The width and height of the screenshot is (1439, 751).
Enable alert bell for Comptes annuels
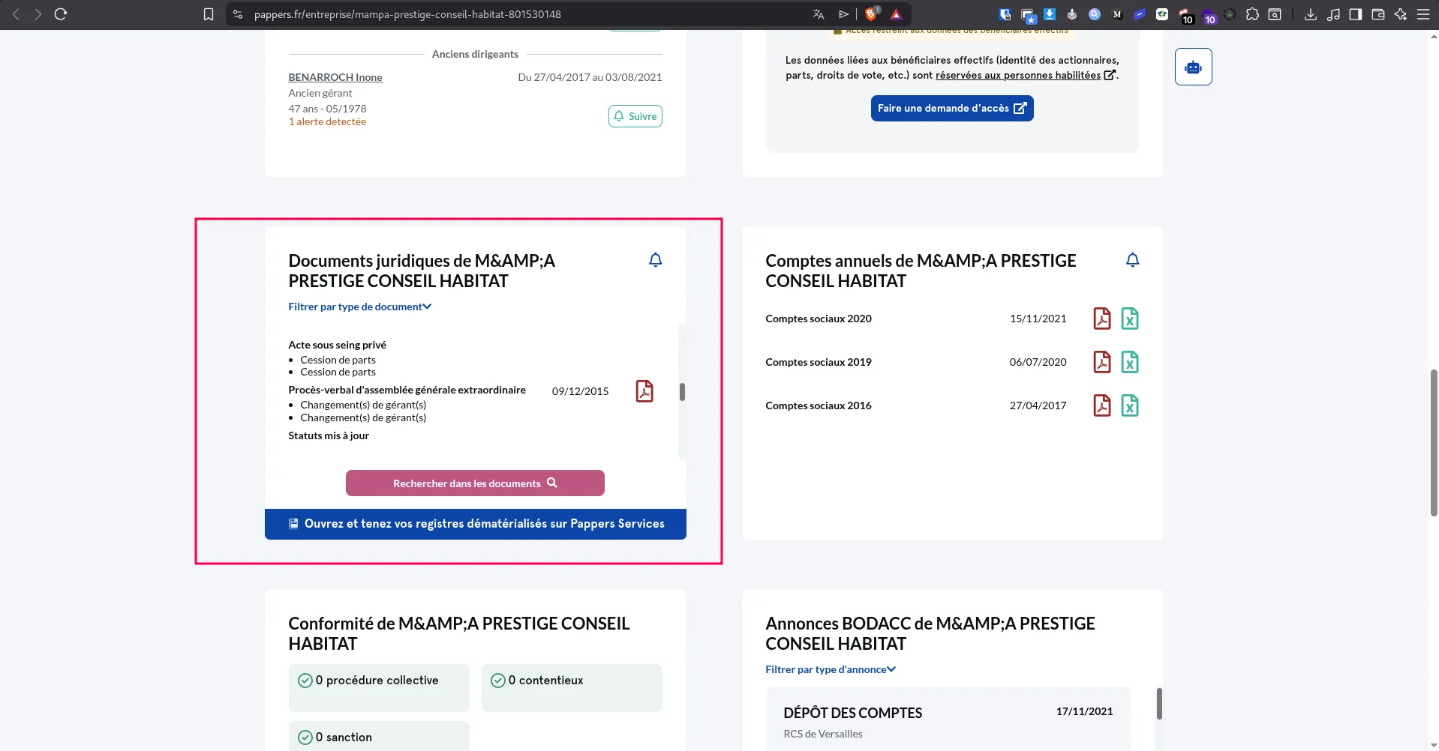click(x=1132, y=260)
